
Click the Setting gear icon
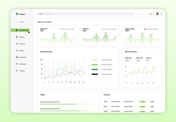(x=17, y=70)
